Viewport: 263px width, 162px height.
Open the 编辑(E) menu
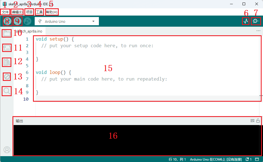coord(17,12)
